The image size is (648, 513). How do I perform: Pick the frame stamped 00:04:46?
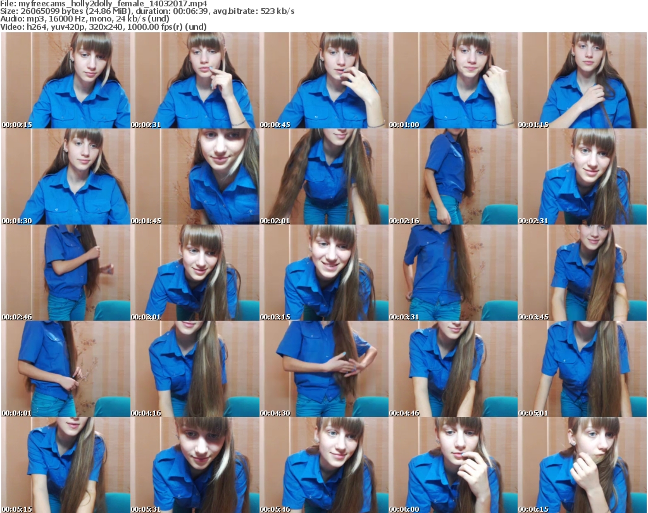[453, 369]
